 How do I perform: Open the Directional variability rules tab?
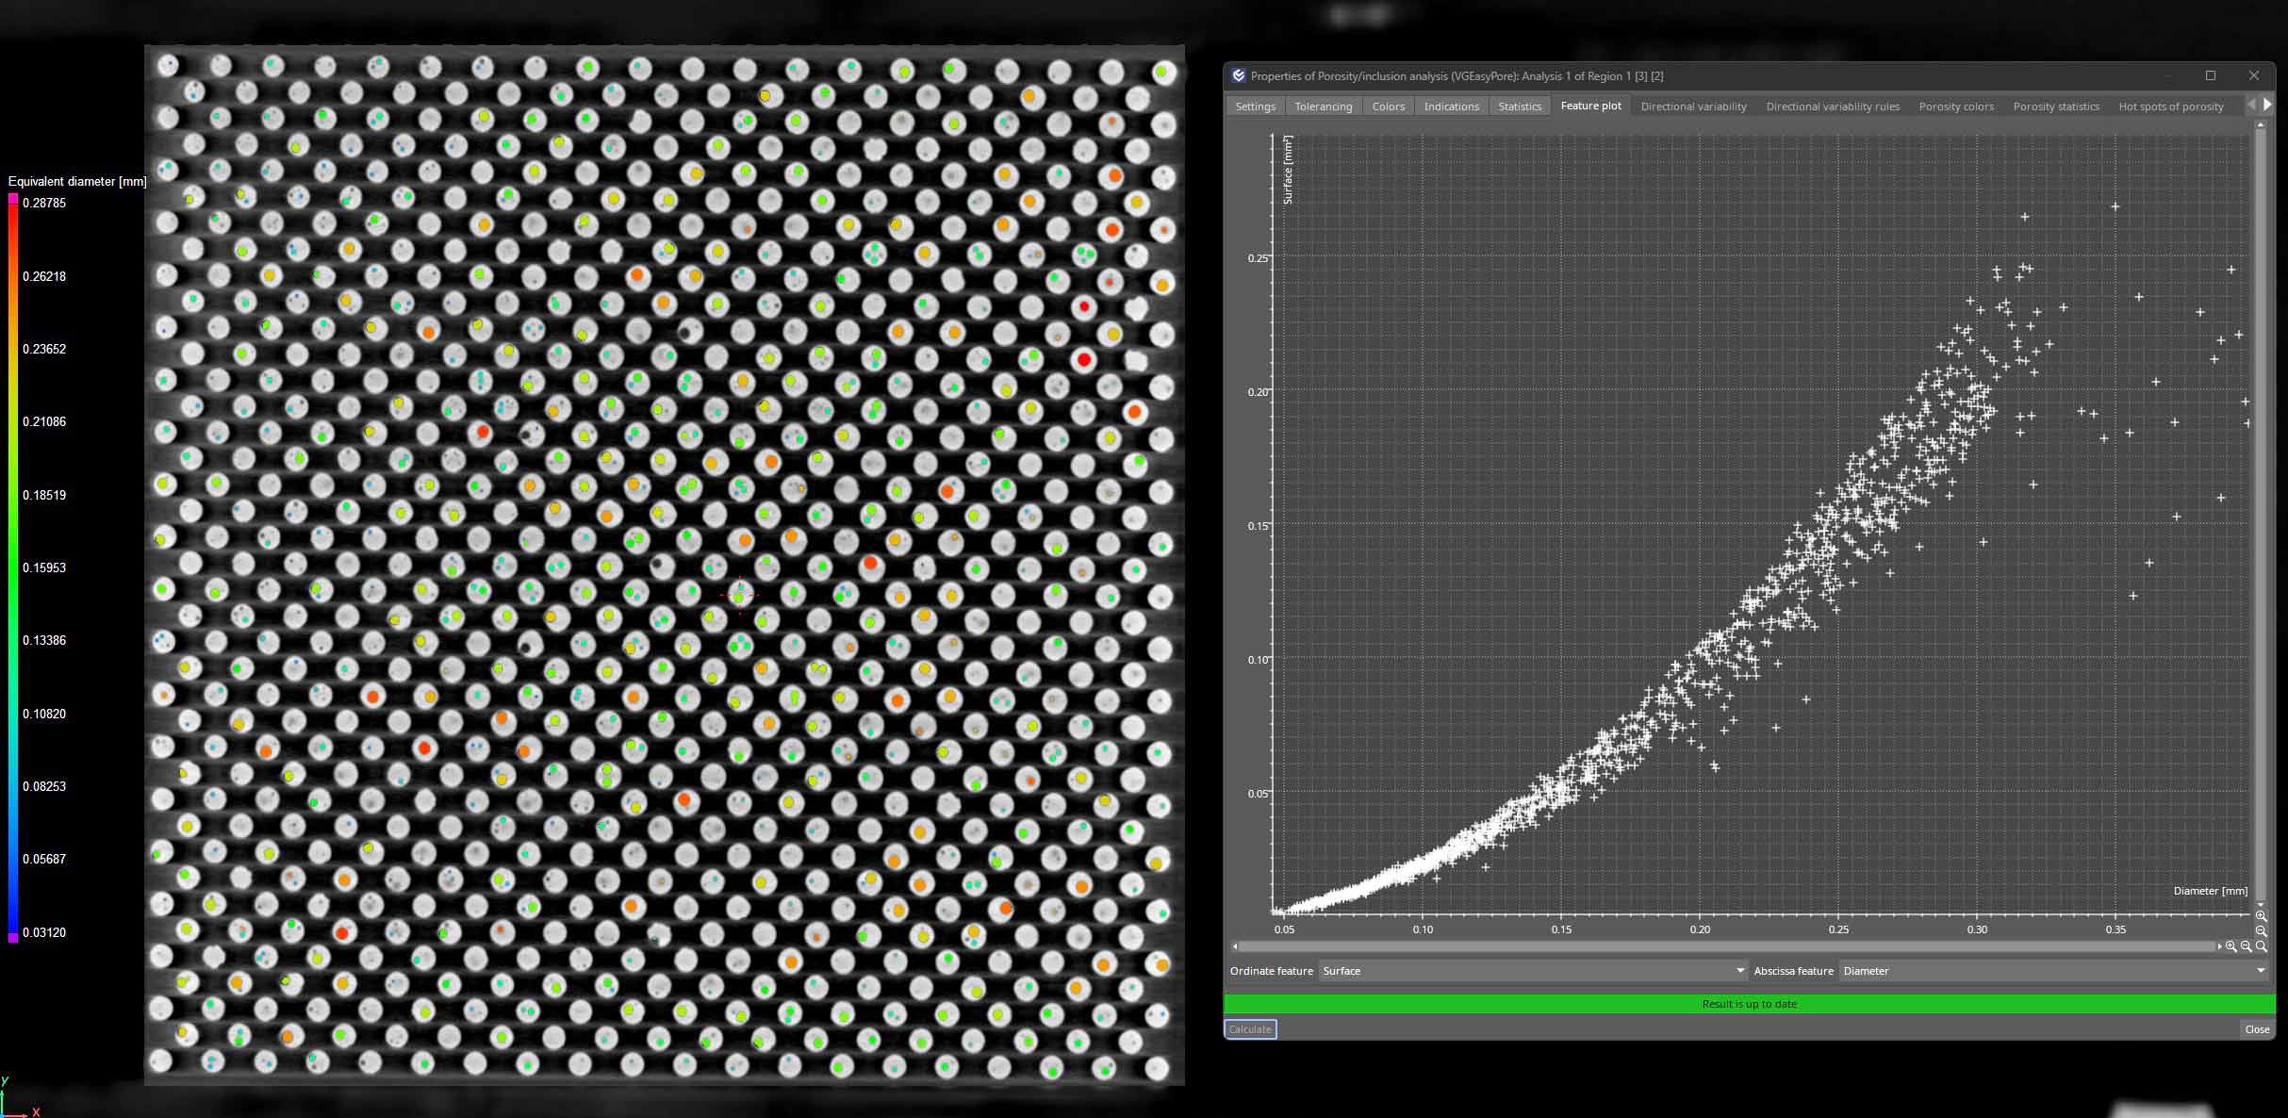pyautogui.click(x=1833, y=107)
